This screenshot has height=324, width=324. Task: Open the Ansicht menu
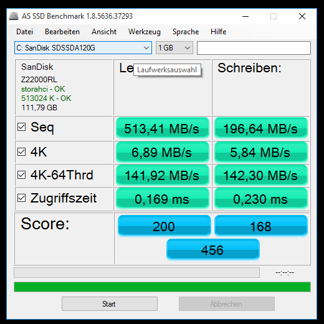pyautogui.click(x=104, y=32)
